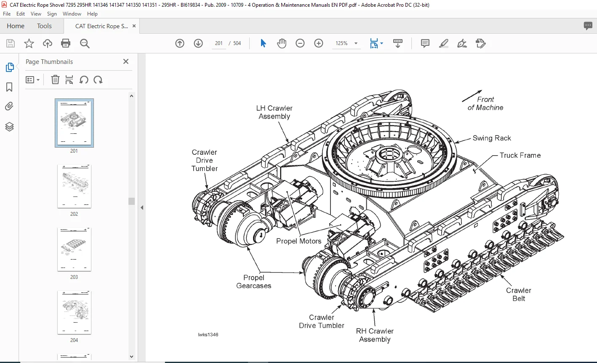Click the 'lwks1346' figure reference text
The height and width of the screenshot is (363, 597).
click(x=208, y=335)
